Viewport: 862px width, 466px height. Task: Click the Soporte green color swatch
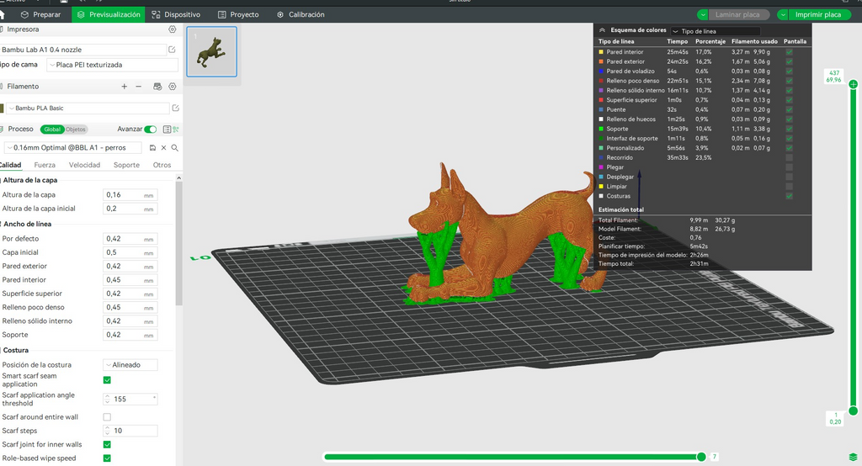pyautogui.click(x=601, y=129)
